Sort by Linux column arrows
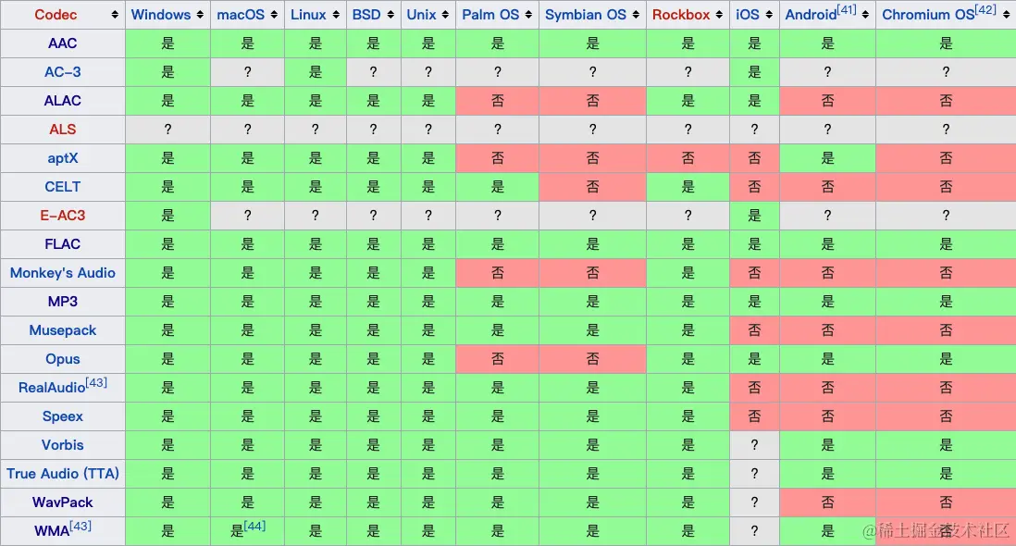This screenshot has width=1016, height=546. coord(336,15)
